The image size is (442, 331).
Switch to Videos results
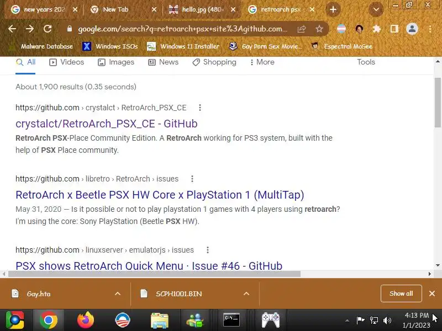(x=66, y=62)
